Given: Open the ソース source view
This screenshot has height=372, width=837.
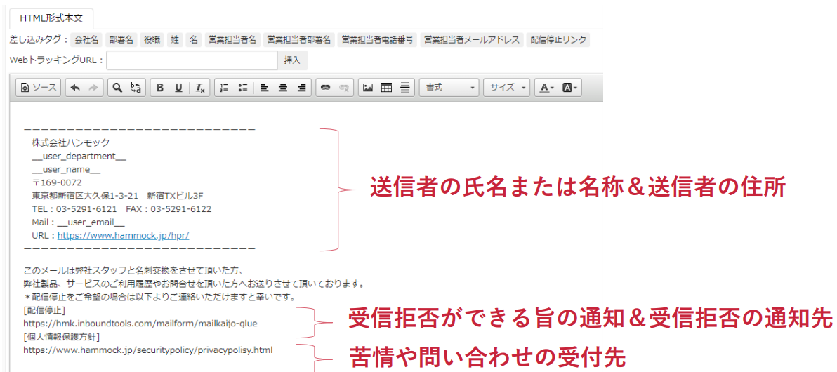Looking at the screenshot, I should click(39, 88).
